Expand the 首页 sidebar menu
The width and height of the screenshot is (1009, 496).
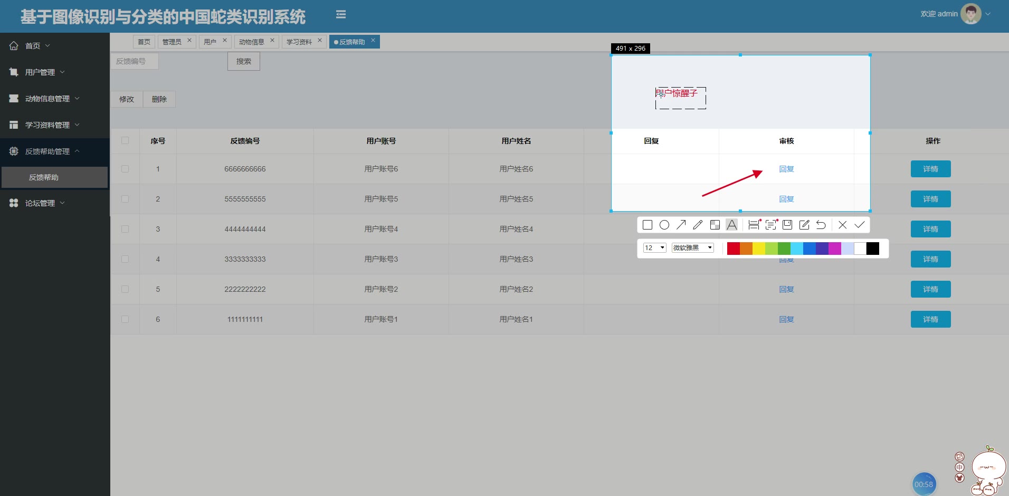click(x=55, y=46)
